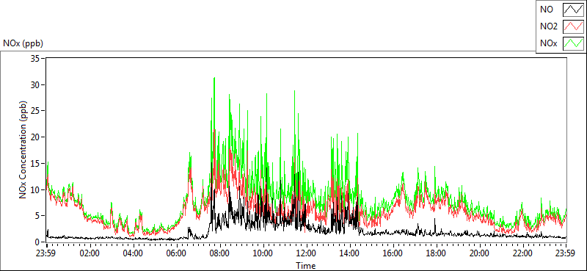Viewport: 587px width, 271px height.
Task: Click the 12:00 time axis marker
Action: [x=306, y=253]
